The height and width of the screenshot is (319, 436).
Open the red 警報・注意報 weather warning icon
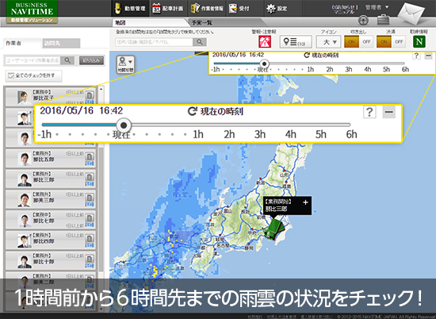pyautogui.click(x=265, y=42)
